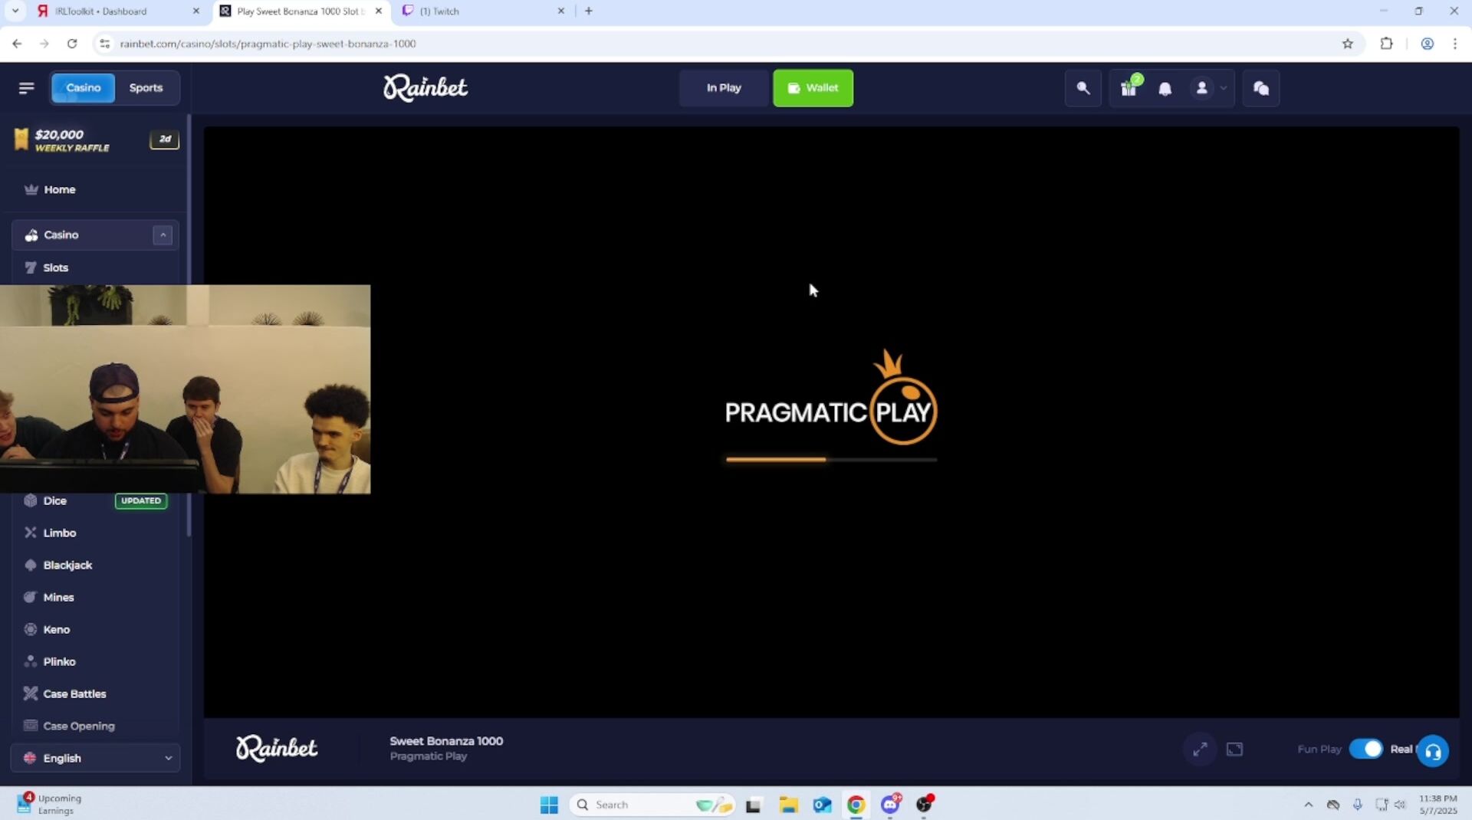The width and height of the screenshot is (1472, 820).
Task: Open the English language dropdown
Action: pyautogui.click(x=96, y=758)
